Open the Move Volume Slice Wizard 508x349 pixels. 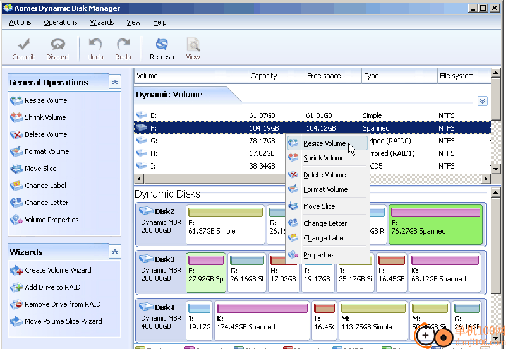(x=56, y=321)
